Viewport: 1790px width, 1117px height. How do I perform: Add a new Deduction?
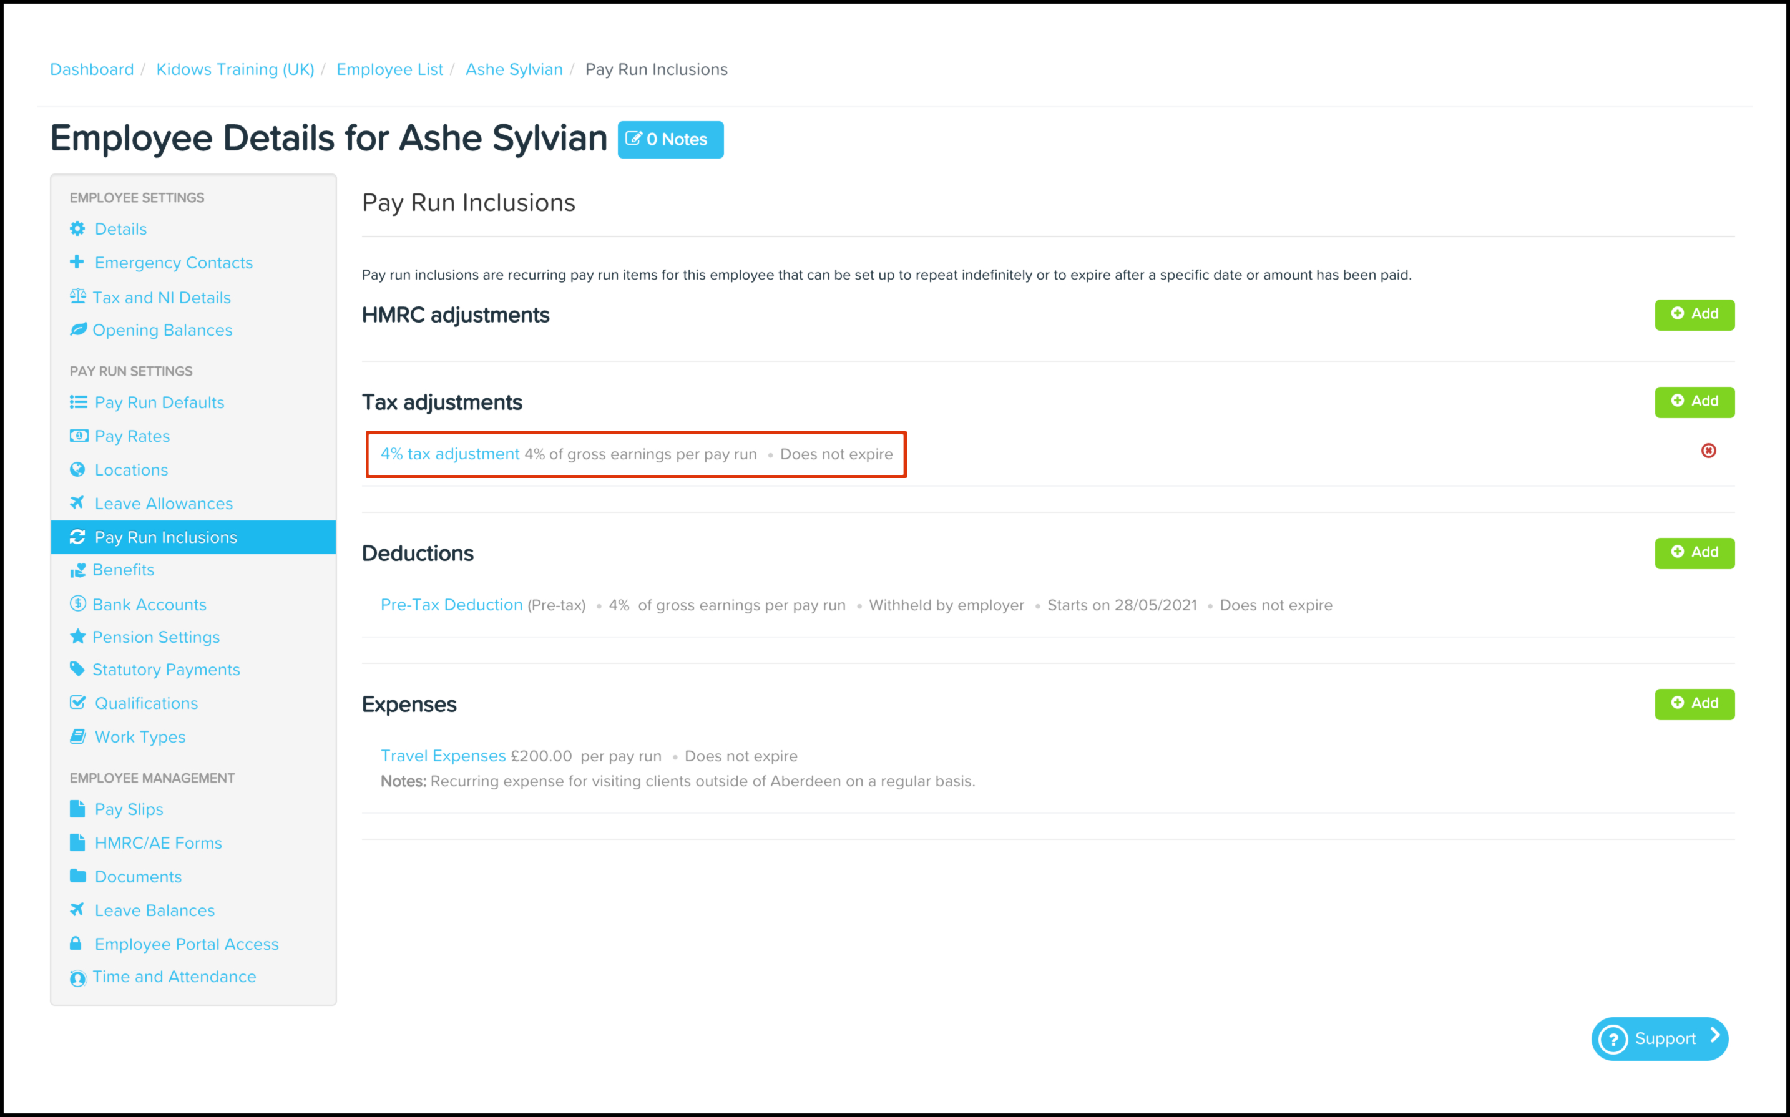[1694, 553]
